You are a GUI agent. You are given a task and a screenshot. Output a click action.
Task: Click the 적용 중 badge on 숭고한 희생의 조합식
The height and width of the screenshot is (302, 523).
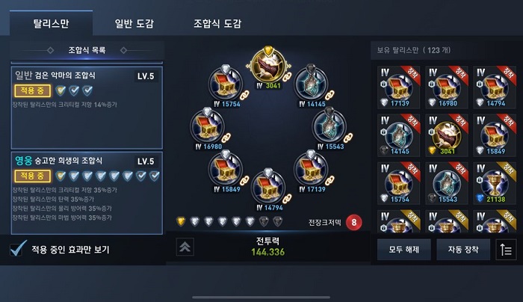pyautogui.click(x=32, y=176)
